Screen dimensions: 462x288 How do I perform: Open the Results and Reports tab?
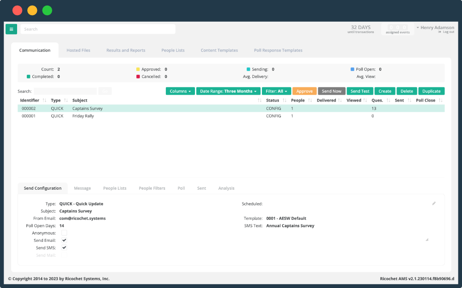126,50
